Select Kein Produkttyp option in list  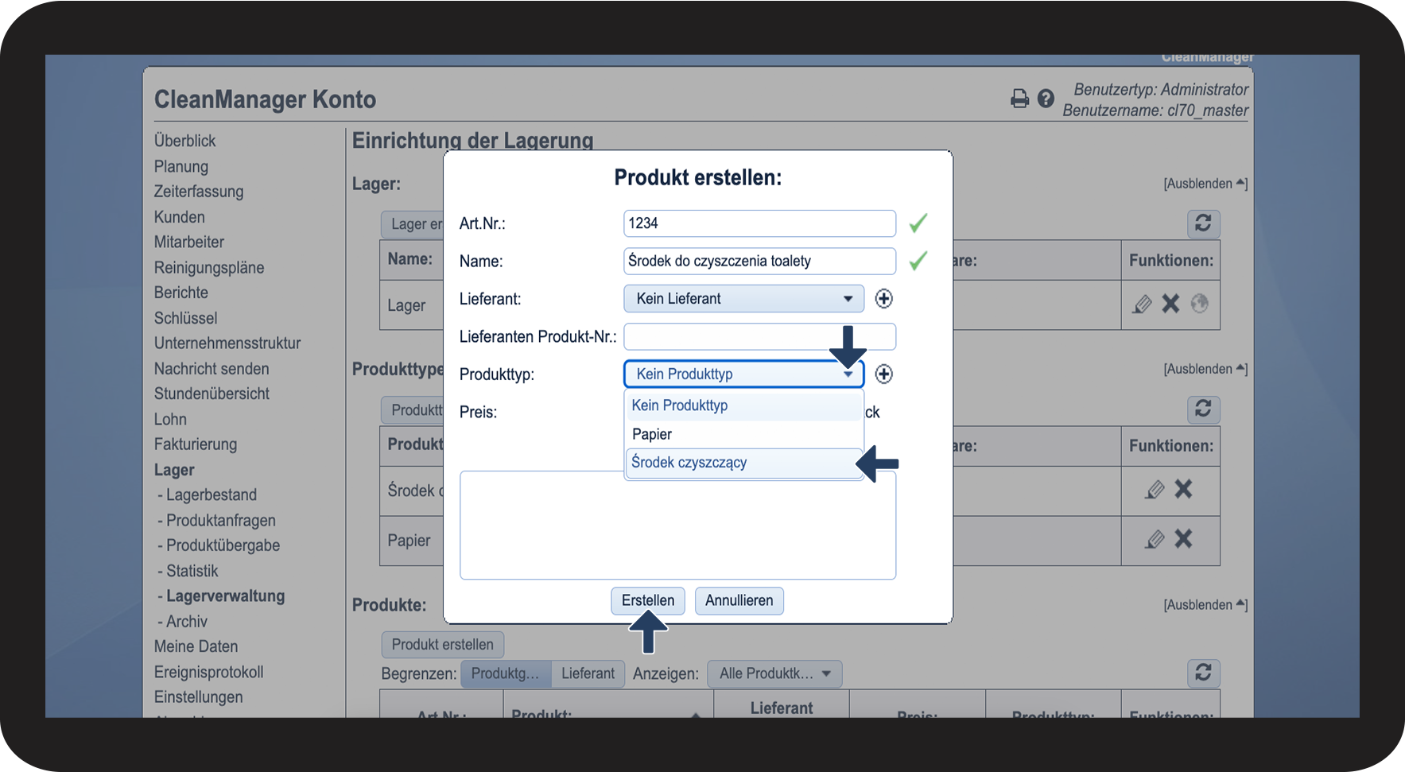click(743, 405)
